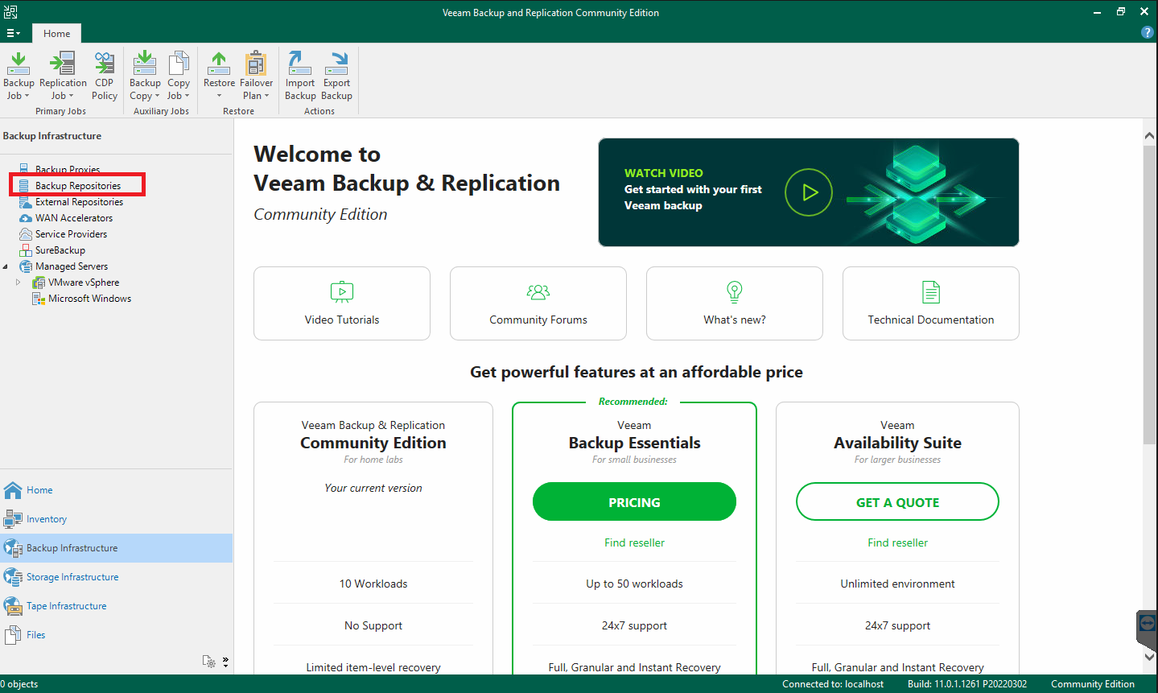Click the navigation pane settings icon
This screenshot has width=1158, height=693.
pyautogui.click(x=209, y=662)
